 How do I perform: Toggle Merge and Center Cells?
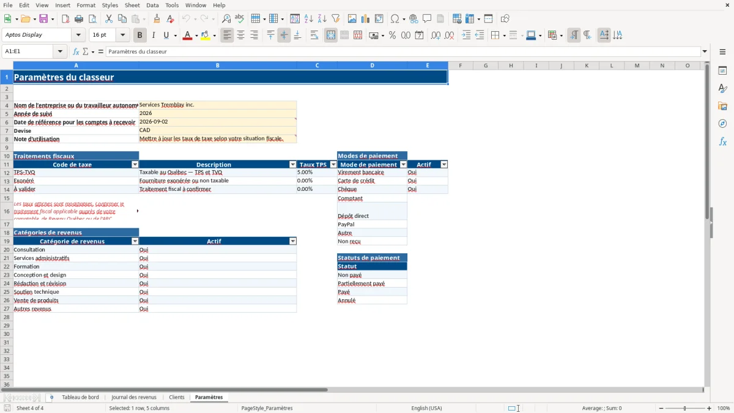coord(331,35)
